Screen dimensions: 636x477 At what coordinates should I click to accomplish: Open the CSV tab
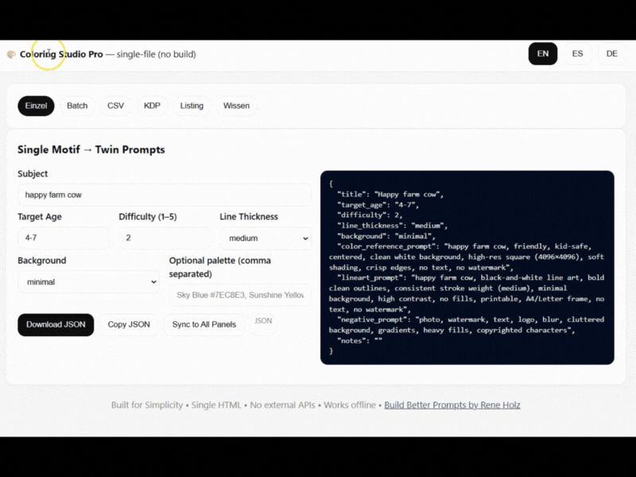coord(116,106)
